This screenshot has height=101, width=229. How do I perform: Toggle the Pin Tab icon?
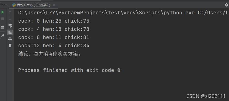pyautogui.click(x=3, y=36)
